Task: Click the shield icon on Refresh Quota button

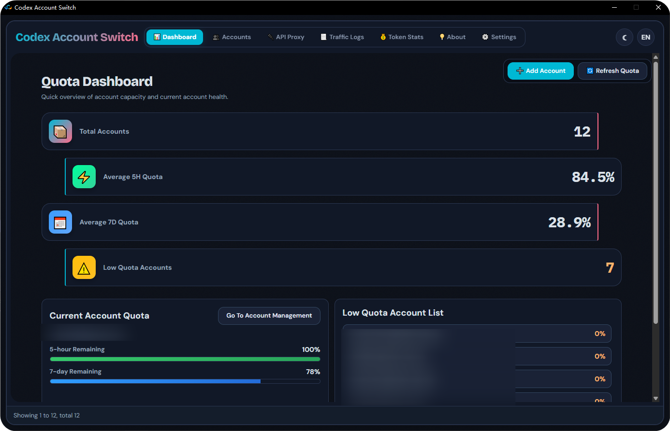Action: (590, 70)
